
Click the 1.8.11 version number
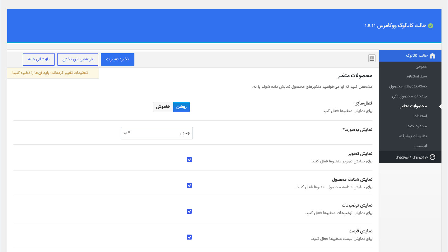(370, 26)
